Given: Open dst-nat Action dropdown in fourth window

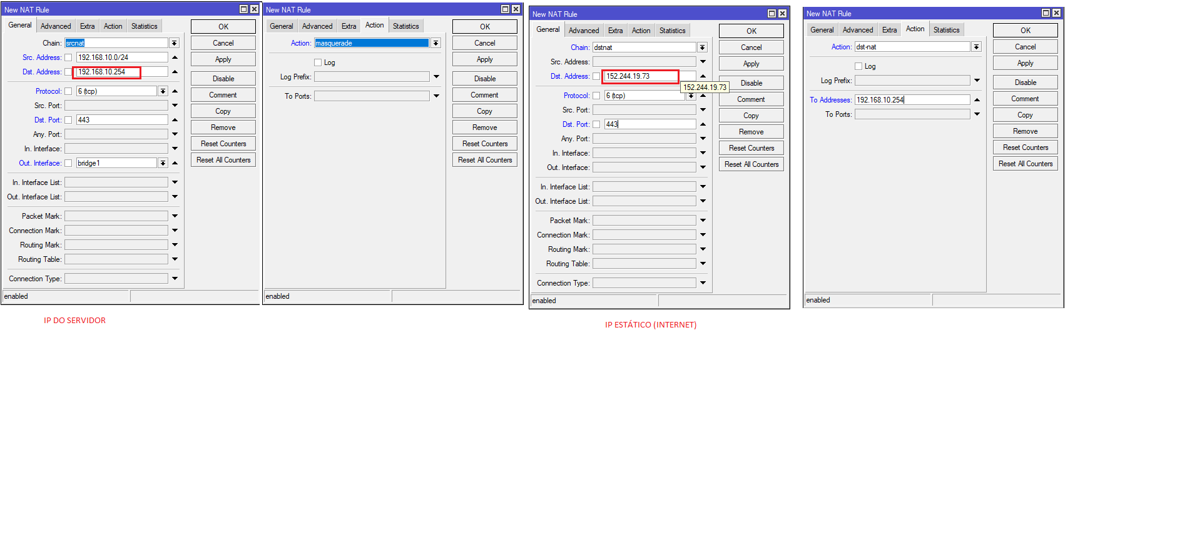Looking at the screenshot, I should coord(976,47).
